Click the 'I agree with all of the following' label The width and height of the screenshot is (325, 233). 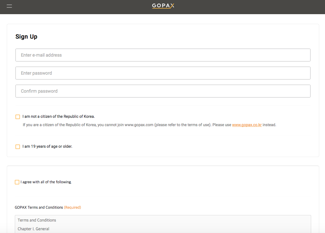click(46, 182)
